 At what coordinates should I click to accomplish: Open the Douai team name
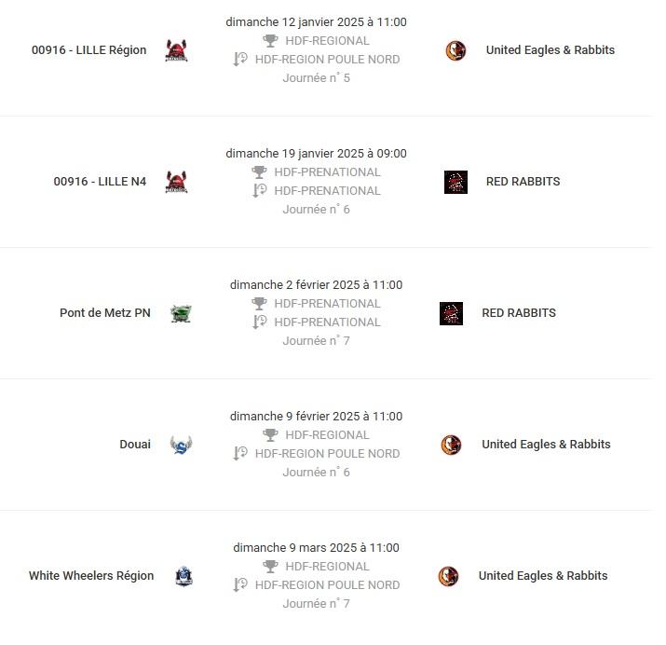click(x=135, y=444)
